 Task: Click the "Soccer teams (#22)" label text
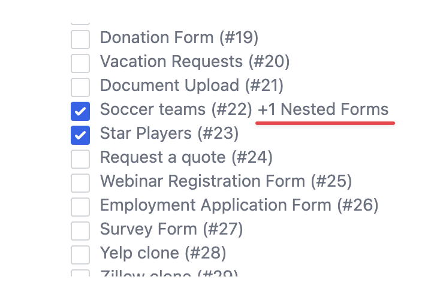(x=176, y=110)
